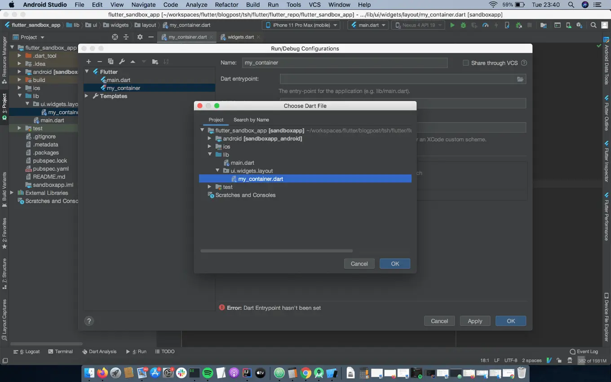Click inside the configuration Name field

point(344,63)
